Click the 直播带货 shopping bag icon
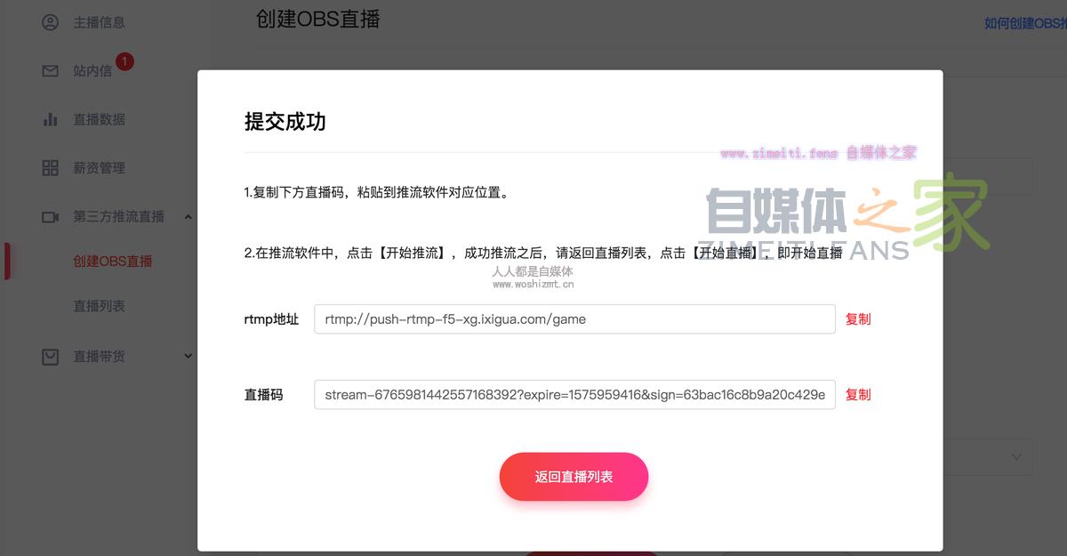The width and height of the screenshot is (1067, 556). (x=51, y=356)
